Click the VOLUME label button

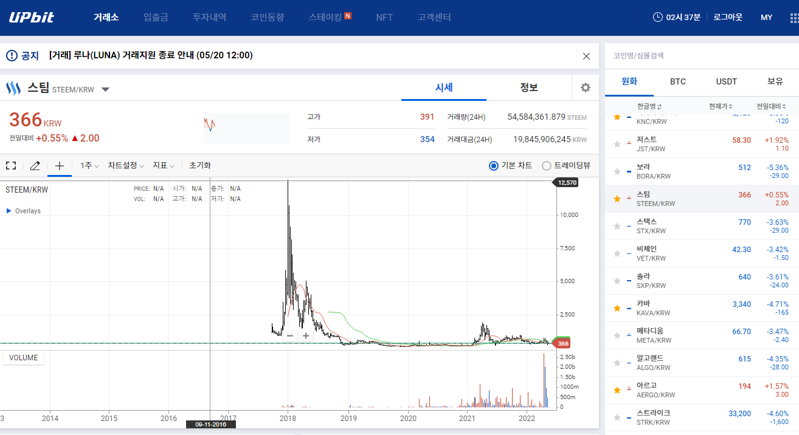pos(23,358)
